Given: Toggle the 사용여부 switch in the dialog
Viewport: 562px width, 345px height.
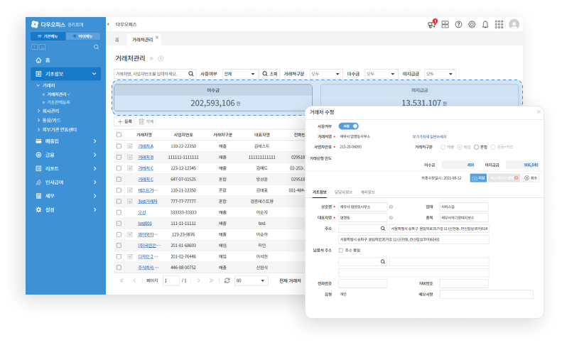Looking at the screenshot, I should (348, 126).
